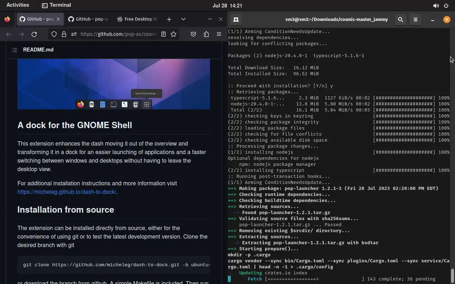Go back to previous page in Firefox

point(9,34)
